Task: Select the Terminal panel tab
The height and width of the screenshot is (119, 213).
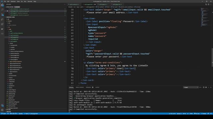Action: 71,87
